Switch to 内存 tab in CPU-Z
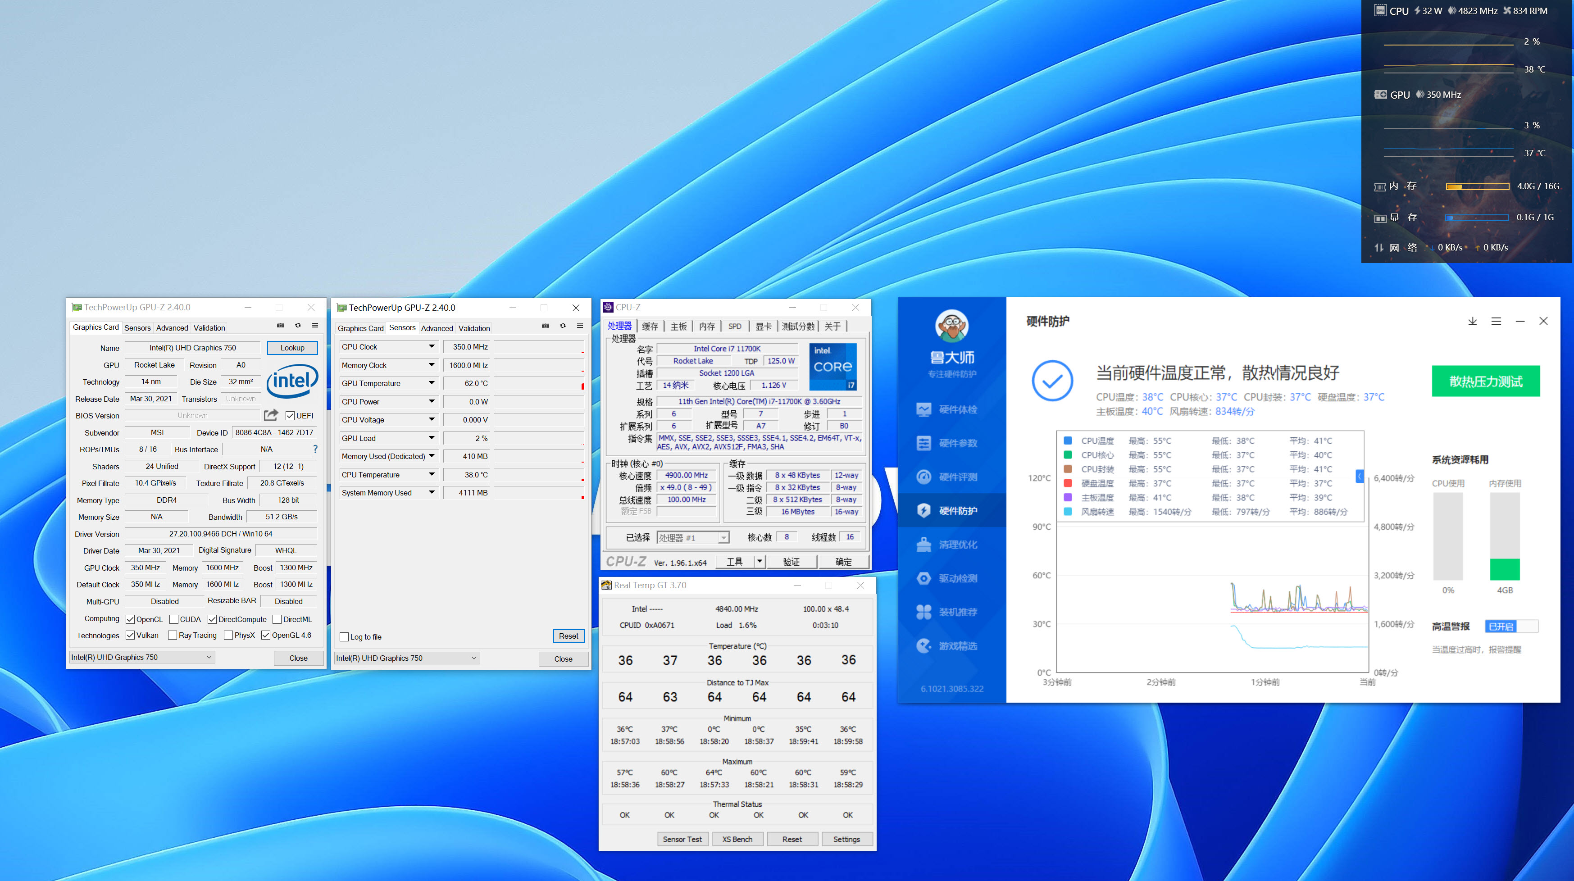Viewport: 1574px width, 881px height. [706, 326]
